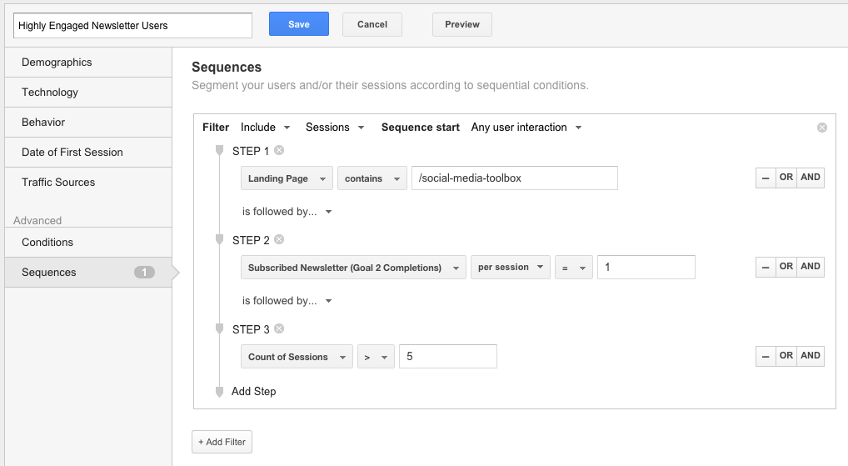Click the segment name text field
The width and height of the screenshot is (848, 466).
tap(132, 25)
